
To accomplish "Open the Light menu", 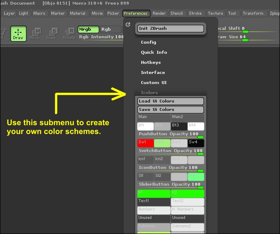I will pyautogui.click(x=24, y=13).
